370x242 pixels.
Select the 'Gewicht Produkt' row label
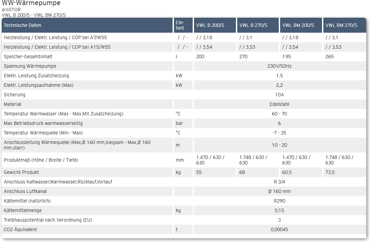(21, 173)
